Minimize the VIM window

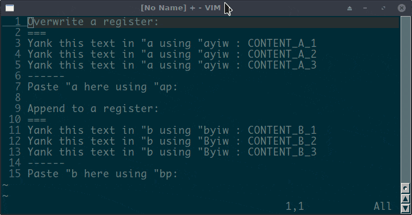365,8
